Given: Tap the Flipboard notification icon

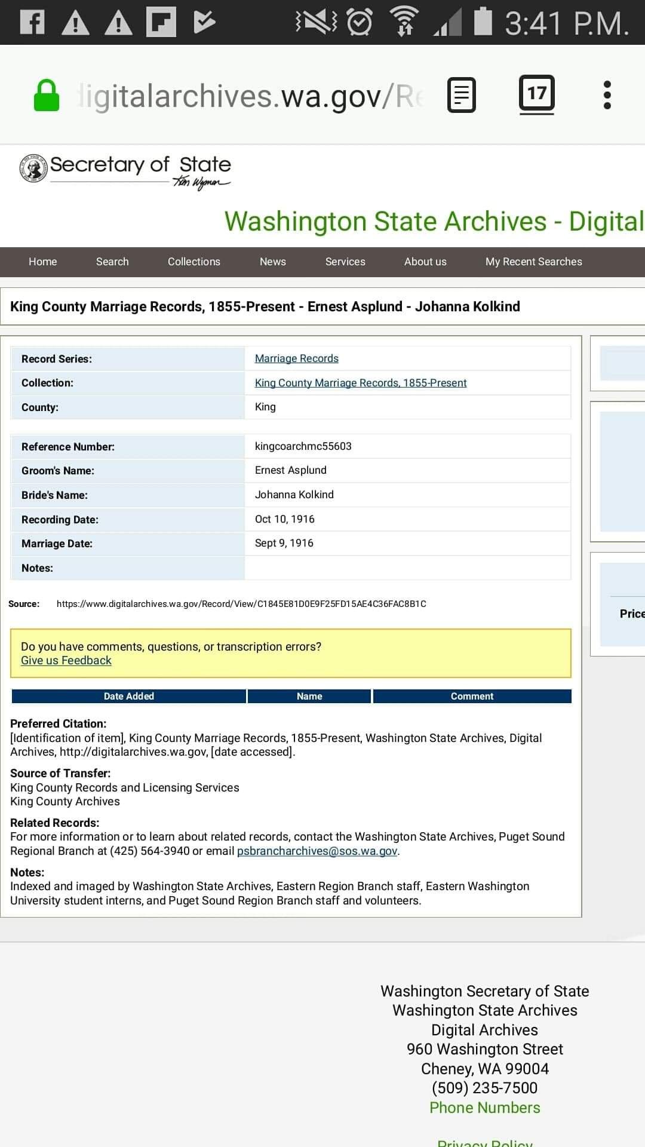Looking at the screenshot, I should pyautogui.click(x=161, y=22).
